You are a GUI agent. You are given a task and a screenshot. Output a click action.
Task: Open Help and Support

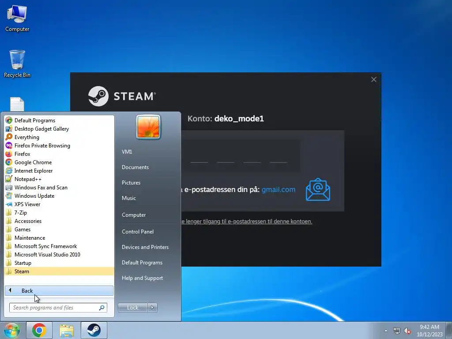coord(142,278)
